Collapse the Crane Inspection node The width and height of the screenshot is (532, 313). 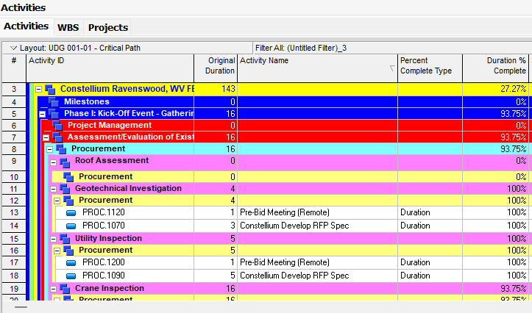(53, 289)
